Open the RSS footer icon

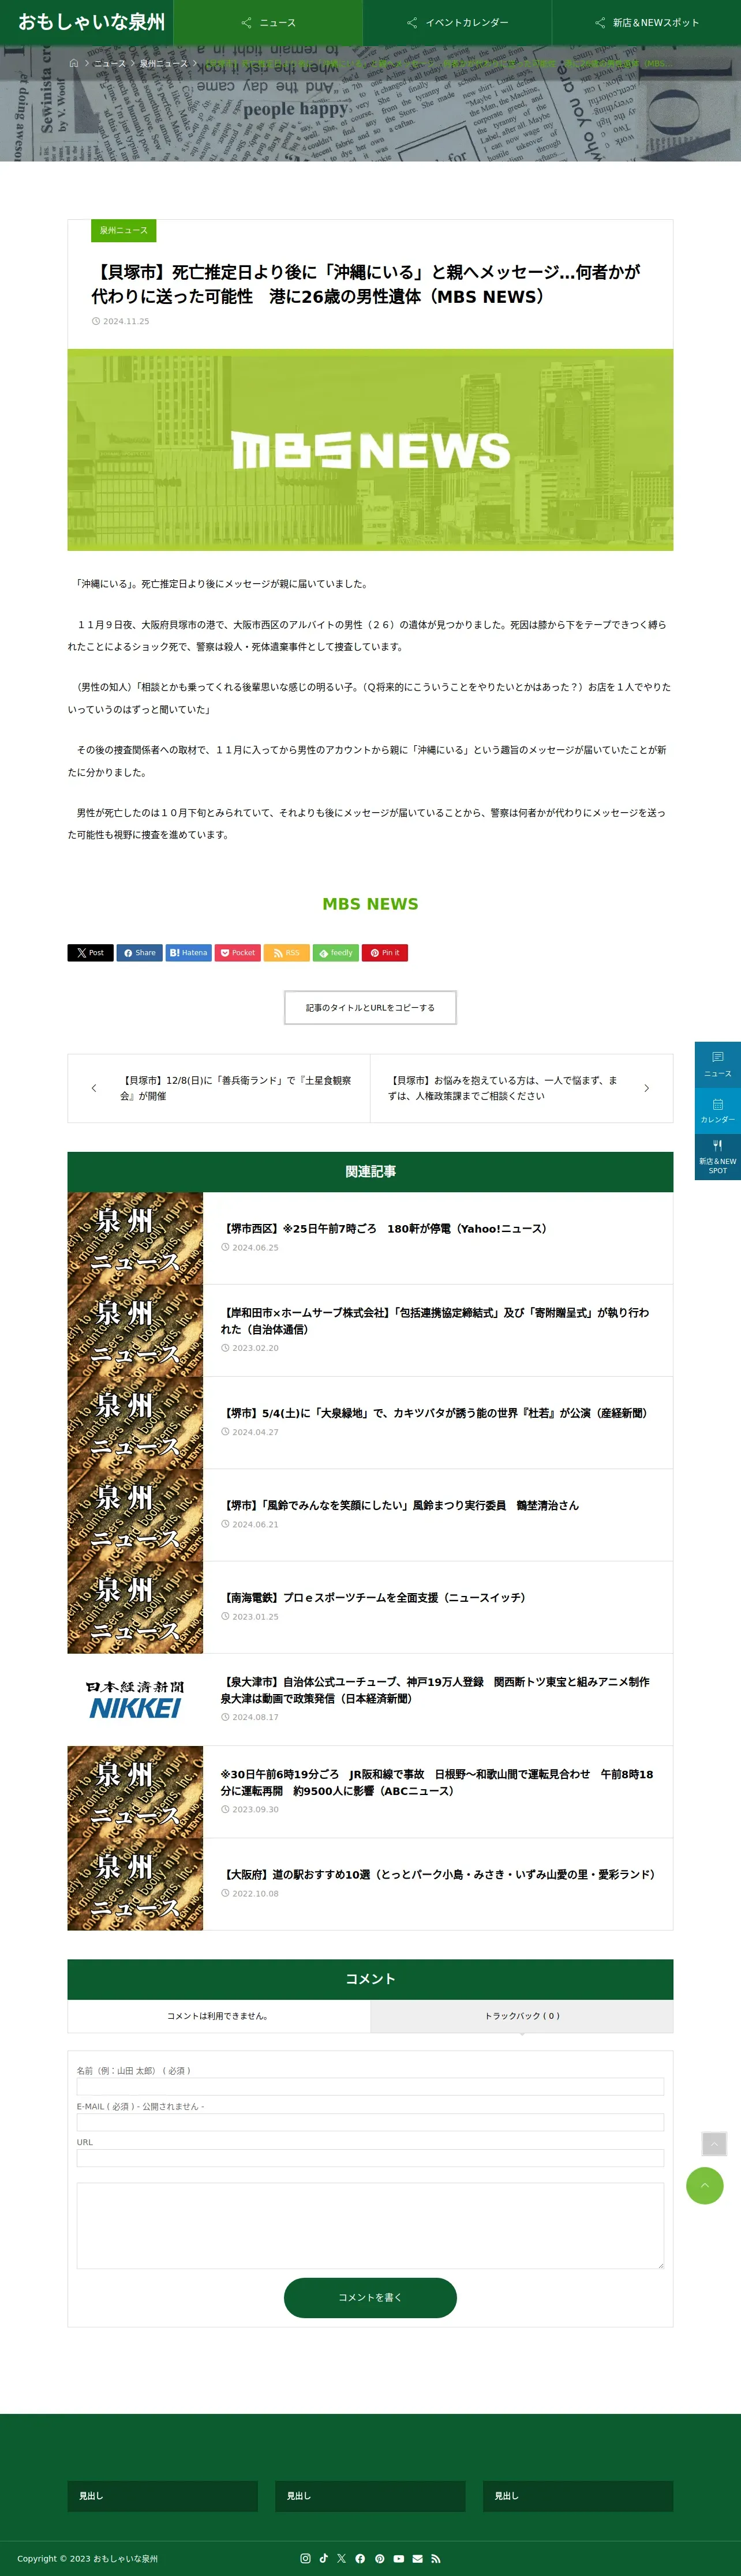click(436, 2558)
